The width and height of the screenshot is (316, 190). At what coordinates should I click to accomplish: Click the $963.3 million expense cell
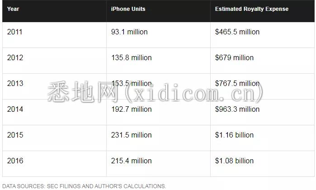[262, 112]
